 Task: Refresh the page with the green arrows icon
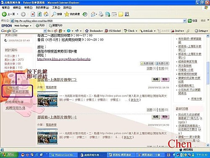(39, 14)
